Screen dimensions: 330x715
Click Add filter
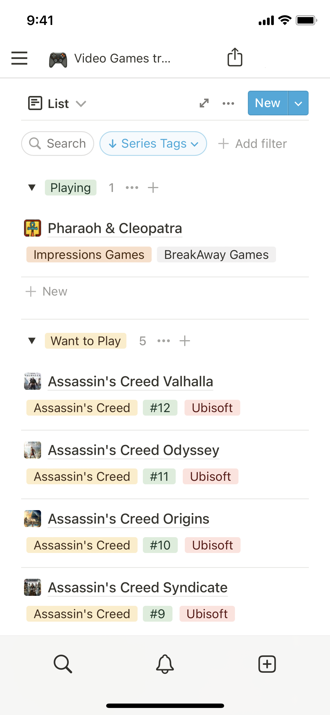click(x=253, y=144)
